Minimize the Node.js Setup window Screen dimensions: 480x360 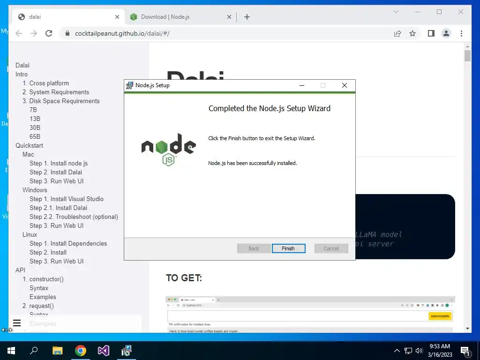pyautogui.click(x=302, y=85)
